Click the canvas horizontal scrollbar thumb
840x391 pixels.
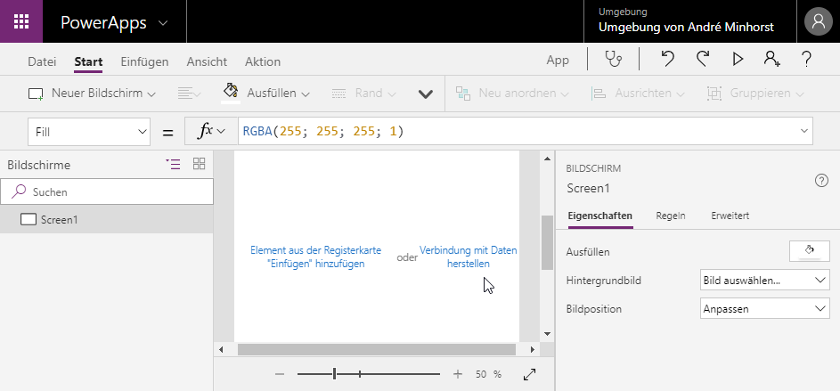(x=377, y=349)
